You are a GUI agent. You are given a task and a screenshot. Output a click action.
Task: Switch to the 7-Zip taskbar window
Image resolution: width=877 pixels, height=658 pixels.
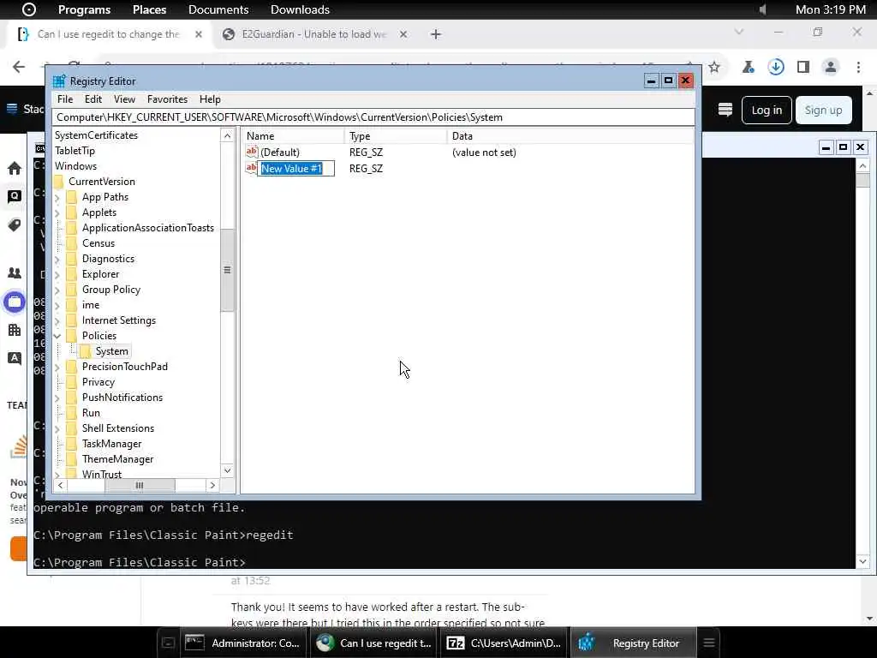pos(504,643)
